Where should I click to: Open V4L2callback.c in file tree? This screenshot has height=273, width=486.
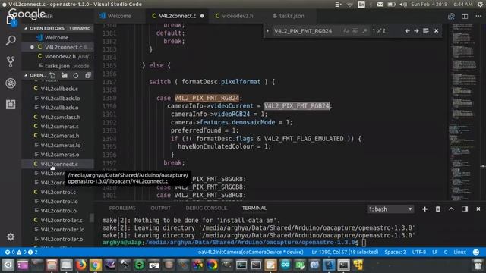[58, 89]
